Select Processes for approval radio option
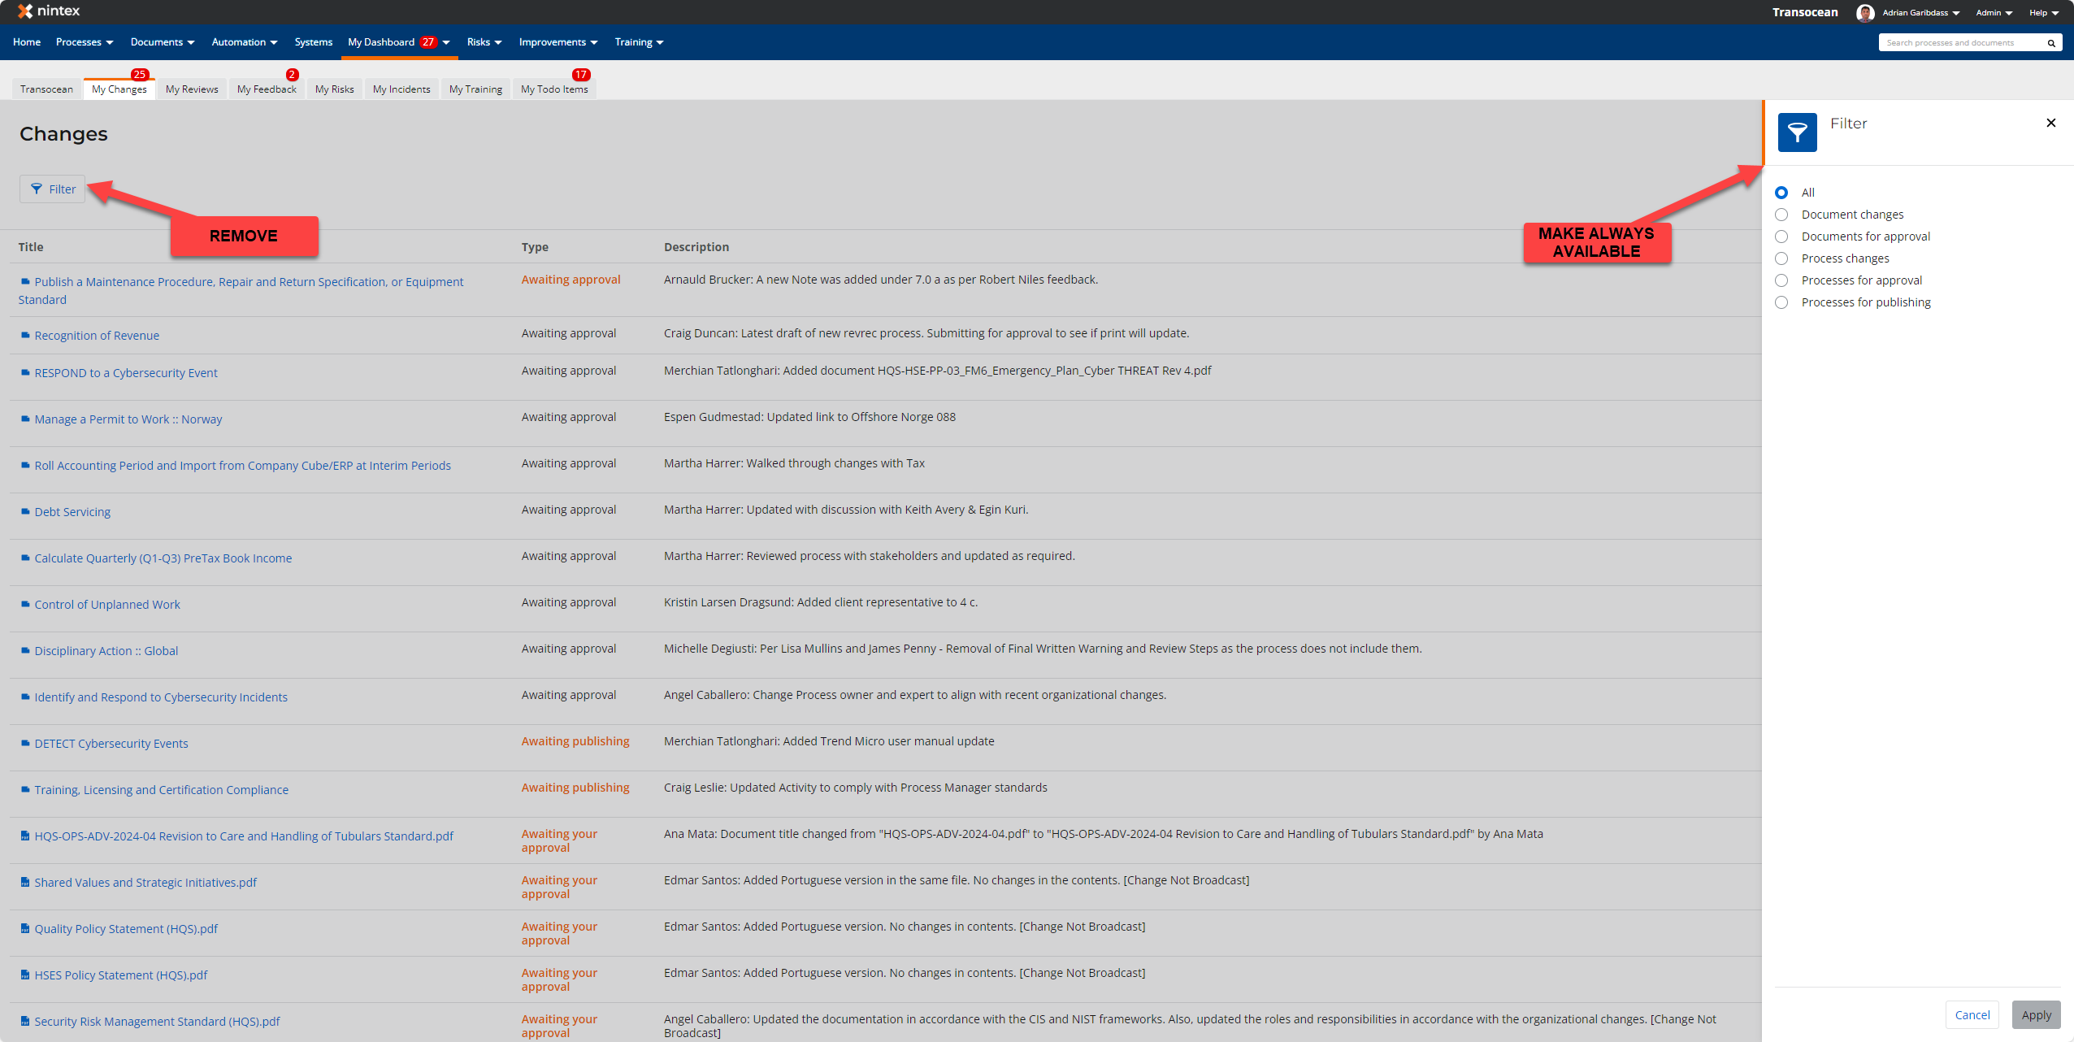This screenshot has height=1042, width=2074. (x=1781, y=280)
